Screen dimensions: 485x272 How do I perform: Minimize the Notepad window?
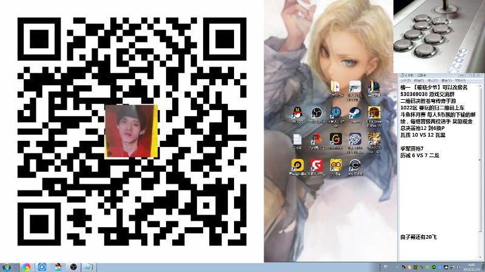click(461, 75)
